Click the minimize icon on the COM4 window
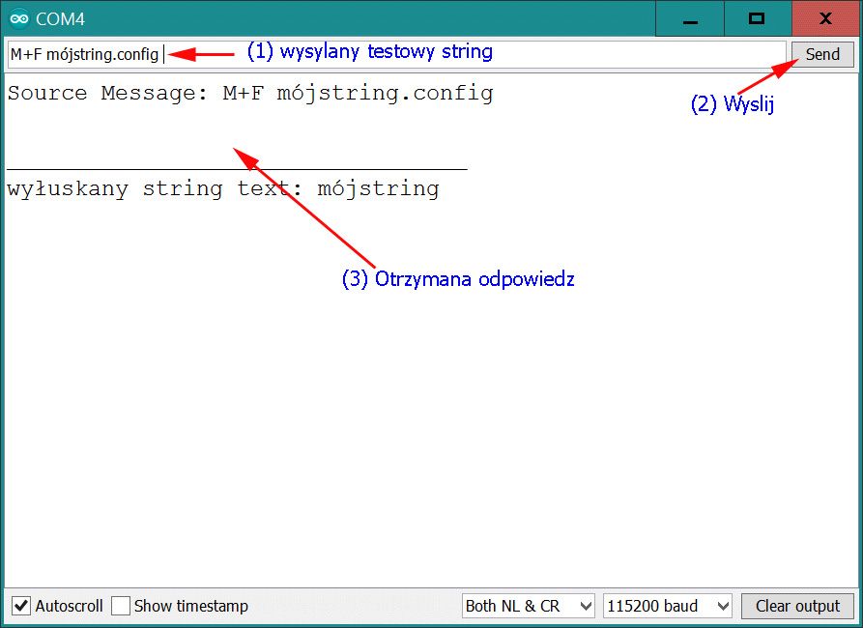The image size is (863, 628). tap(688, 17)
